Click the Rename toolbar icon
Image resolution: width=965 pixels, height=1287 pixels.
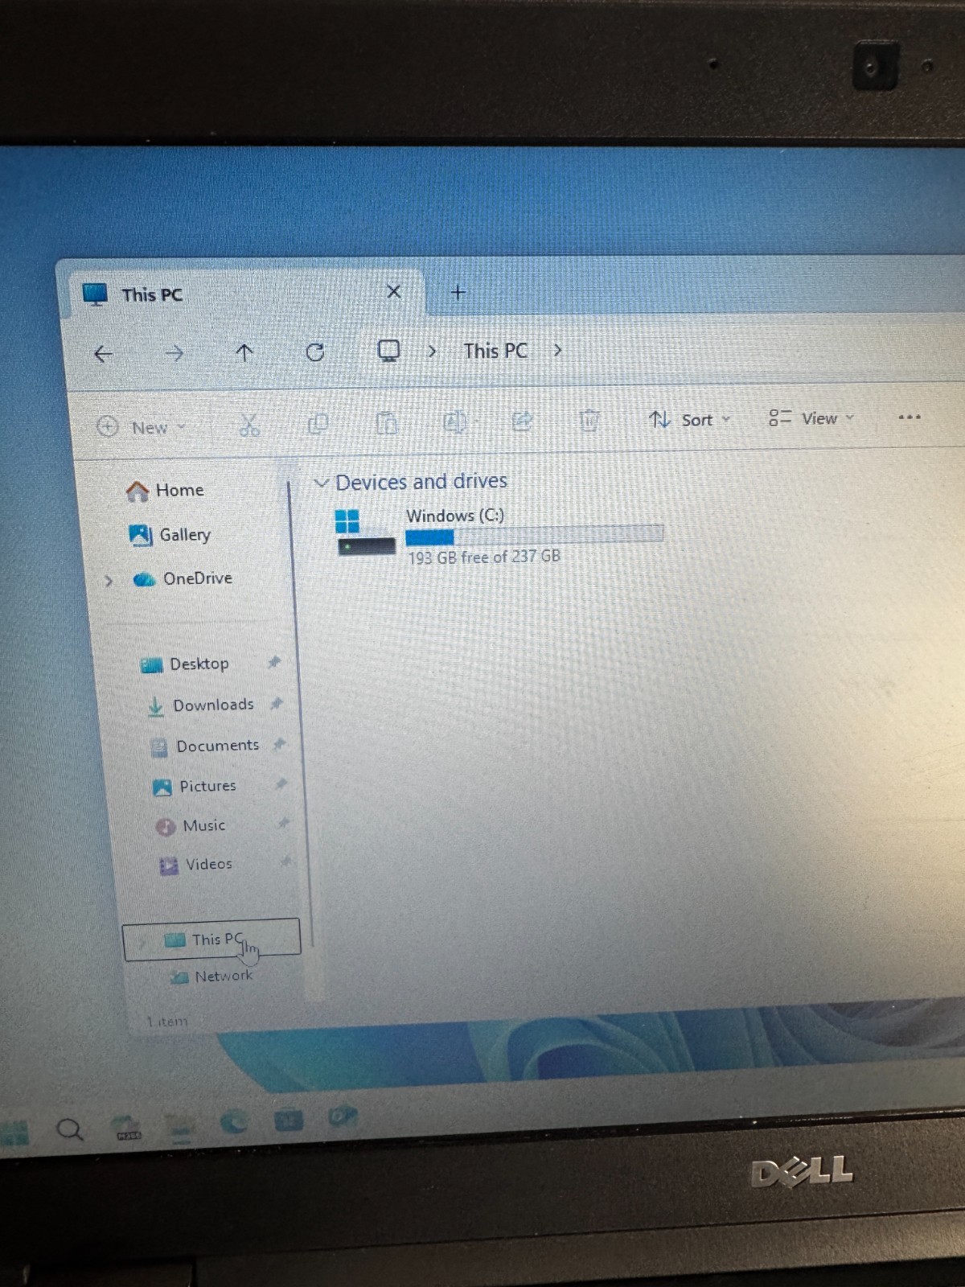point(454,421)
